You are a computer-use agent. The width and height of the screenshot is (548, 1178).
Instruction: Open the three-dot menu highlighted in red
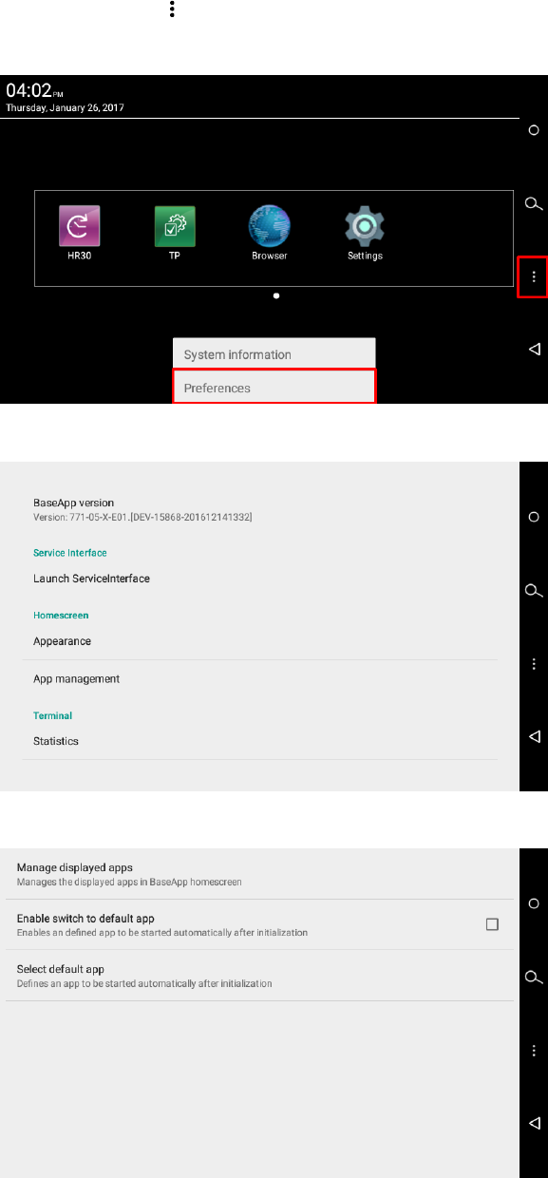click(534, 276)
